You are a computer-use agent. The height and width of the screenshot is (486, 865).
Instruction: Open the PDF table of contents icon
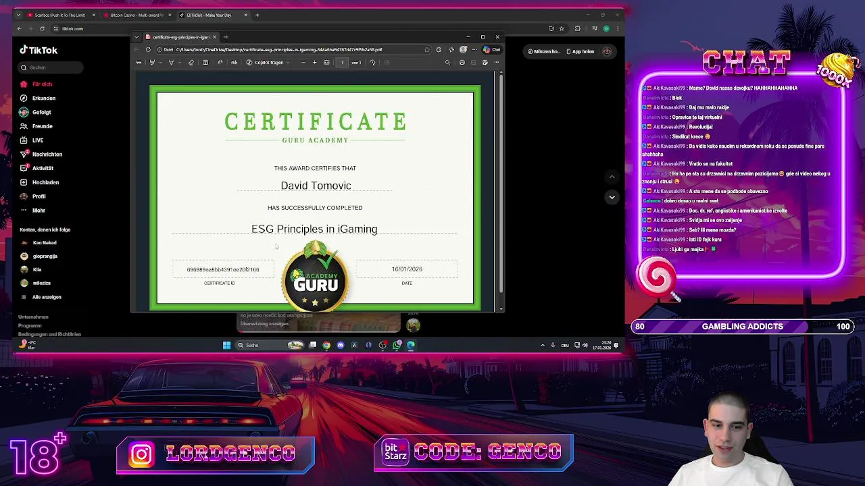coord(139,63)
